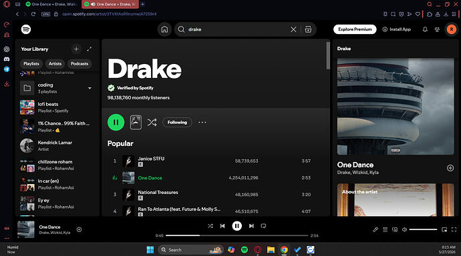Seek on the song progress bar
This screenshot has height=256, width=461.
tap(237, 235)
